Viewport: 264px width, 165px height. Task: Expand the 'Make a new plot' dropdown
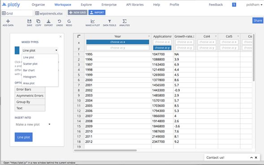[x=33, y=125]
